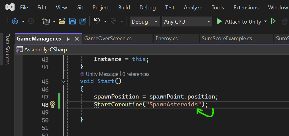Toggle pin on the GameManager.cs tab

coord(68,39)
